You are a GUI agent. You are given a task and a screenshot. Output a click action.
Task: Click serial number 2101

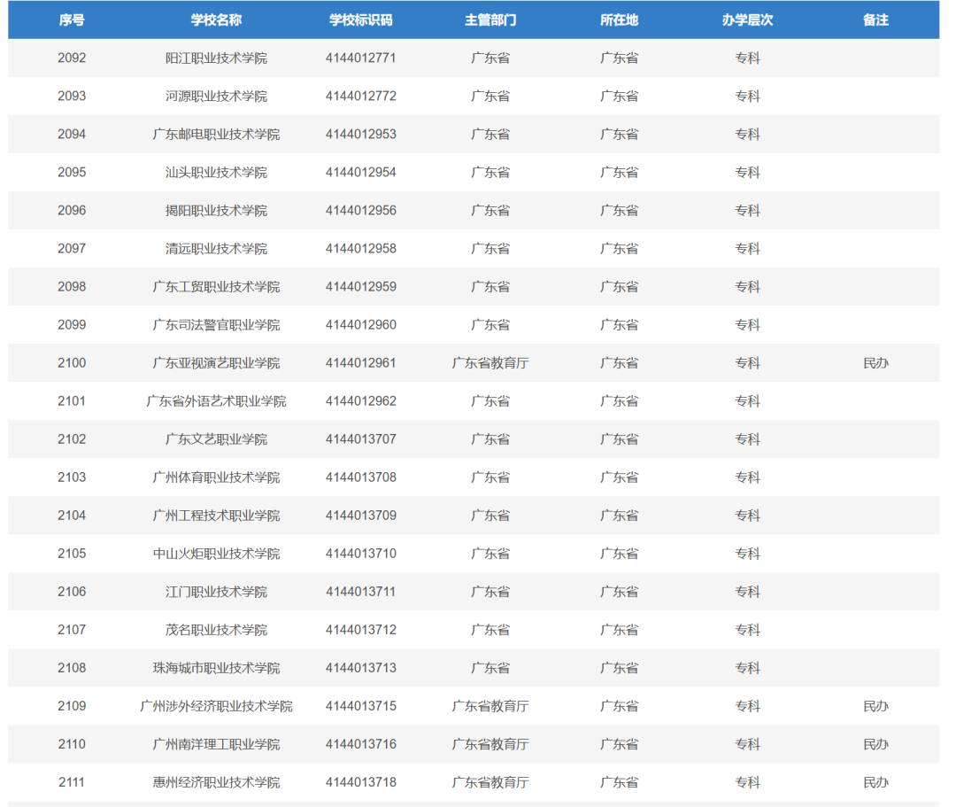pos(72,401)
